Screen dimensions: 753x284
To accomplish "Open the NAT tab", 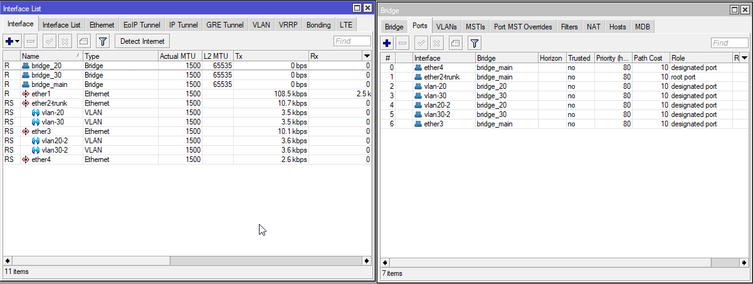I will point(593,27).
